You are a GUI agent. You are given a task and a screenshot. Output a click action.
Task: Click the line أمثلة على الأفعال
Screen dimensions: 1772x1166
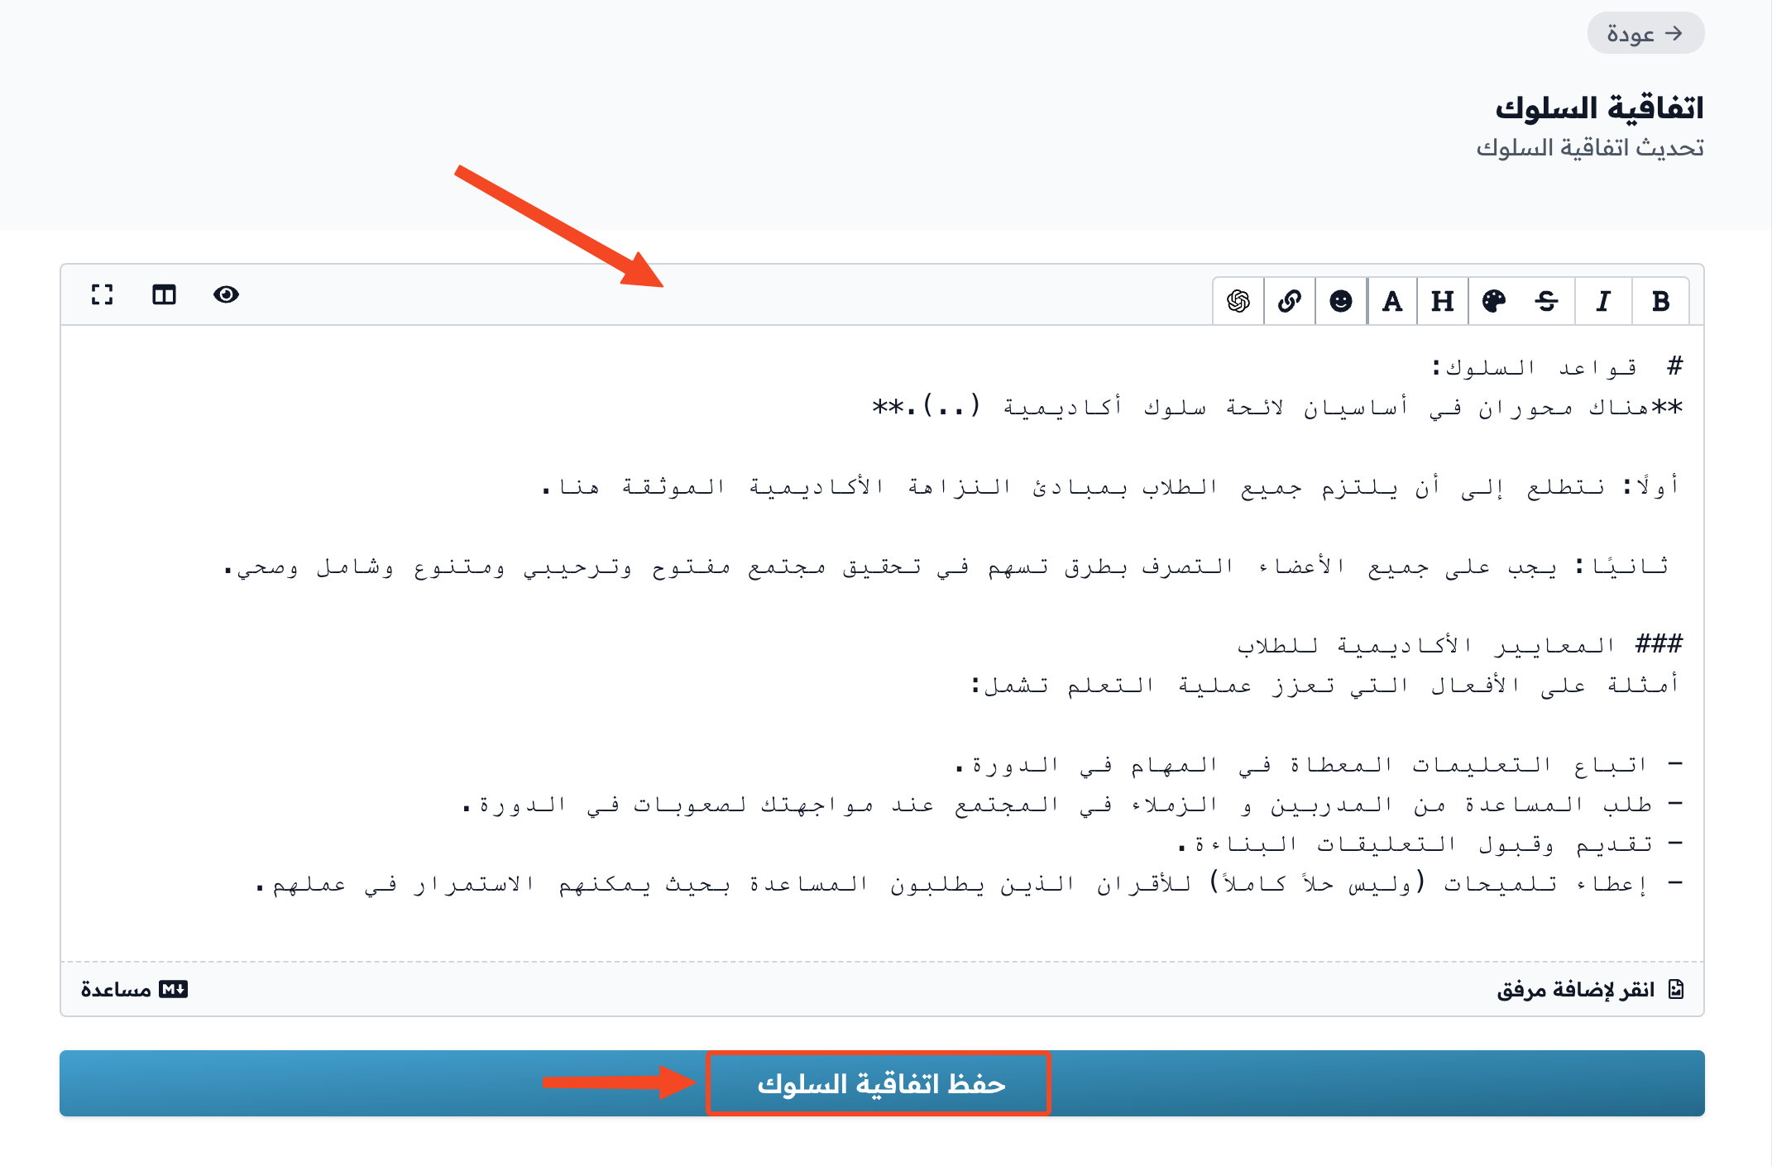(1324, 686)
